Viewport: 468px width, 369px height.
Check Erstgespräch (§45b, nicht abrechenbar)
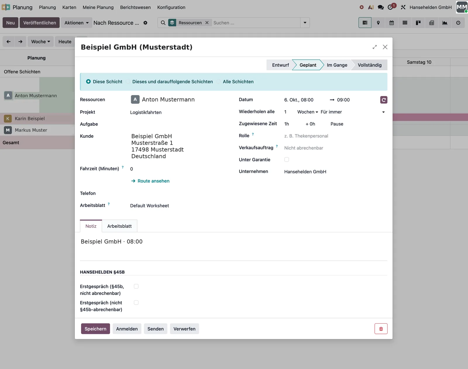[x=136, y=286]
